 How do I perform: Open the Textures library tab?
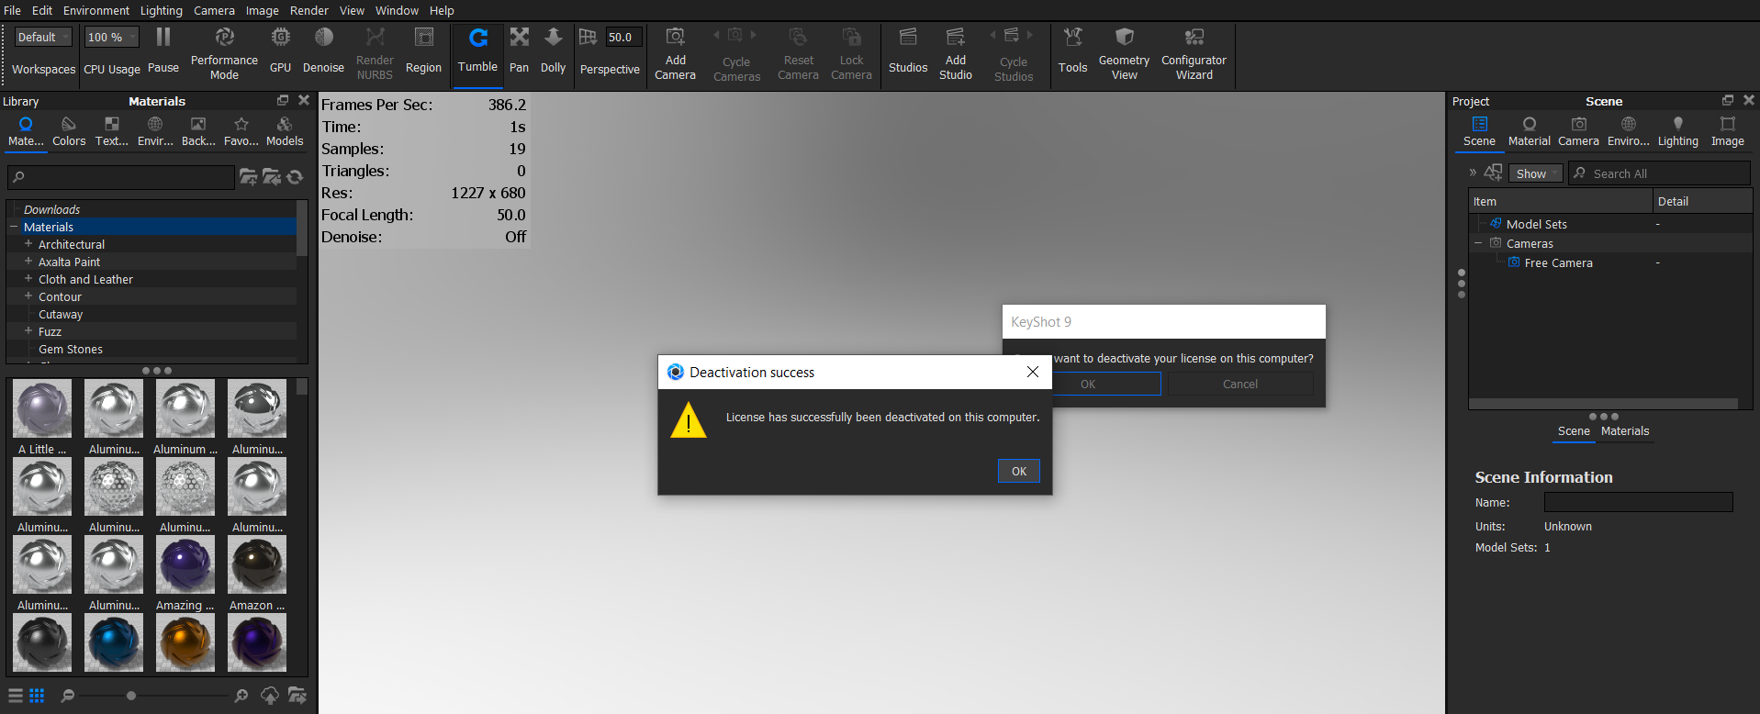click(x=112, y=132)
